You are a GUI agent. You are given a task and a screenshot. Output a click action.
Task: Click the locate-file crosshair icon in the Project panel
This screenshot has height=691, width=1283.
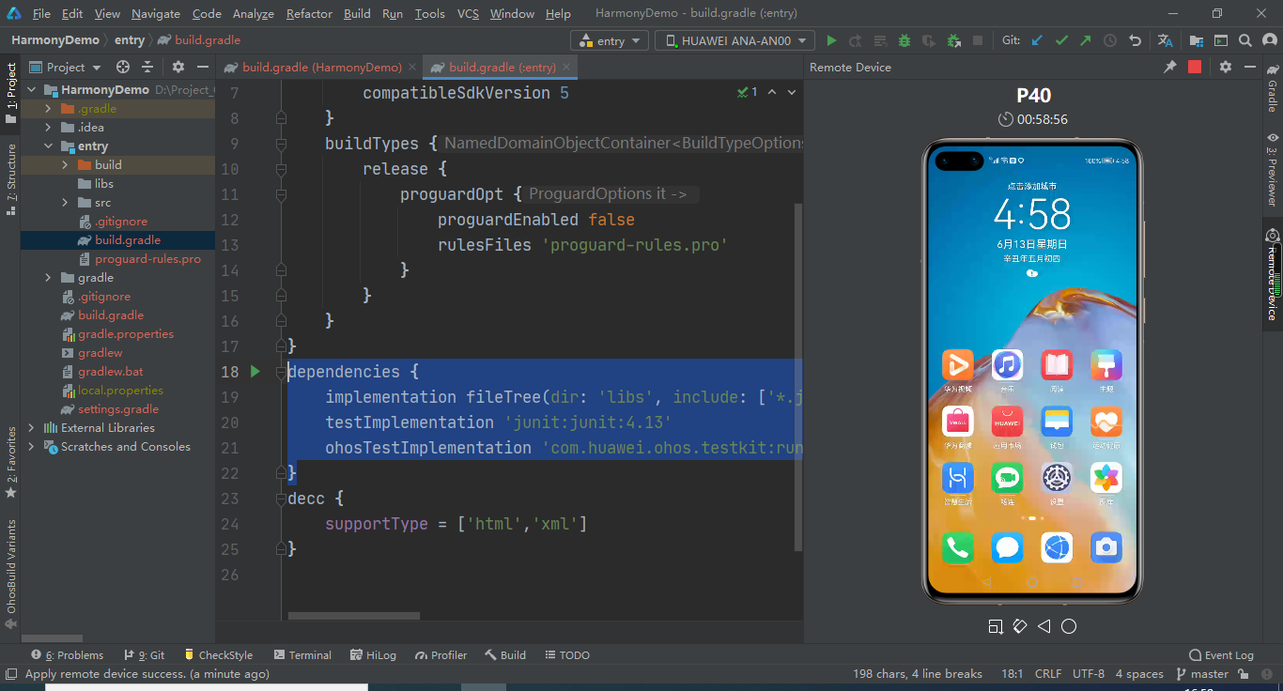point(123,67)
